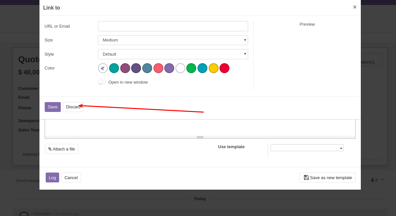
Task: Expand the followers dropdown arrow
Action: [382, 180]
